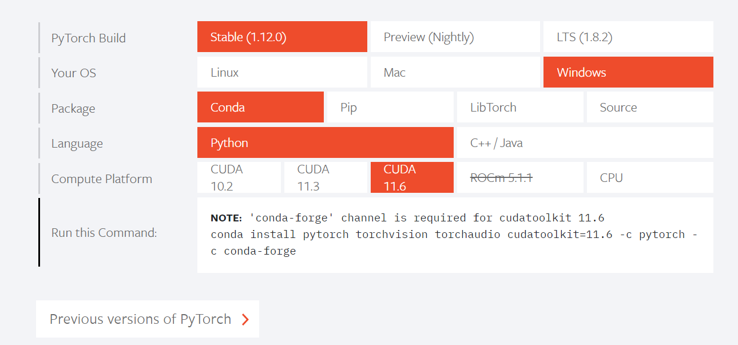
Task: Select LTS (1.8.2) build
Action: tap(628, 37)
